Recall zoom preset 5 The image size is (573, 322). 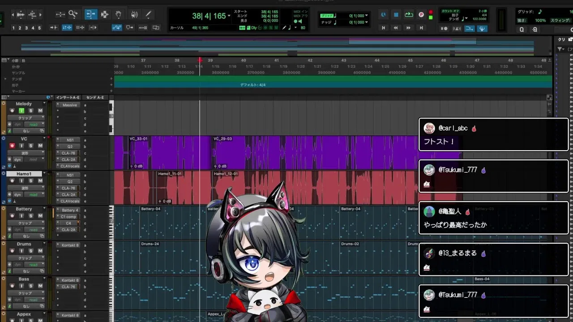tap(39, 28)
